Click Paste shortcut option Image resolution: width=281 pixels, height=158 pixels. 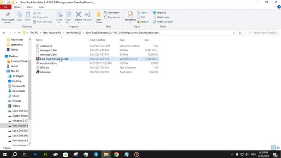(43, 22)
